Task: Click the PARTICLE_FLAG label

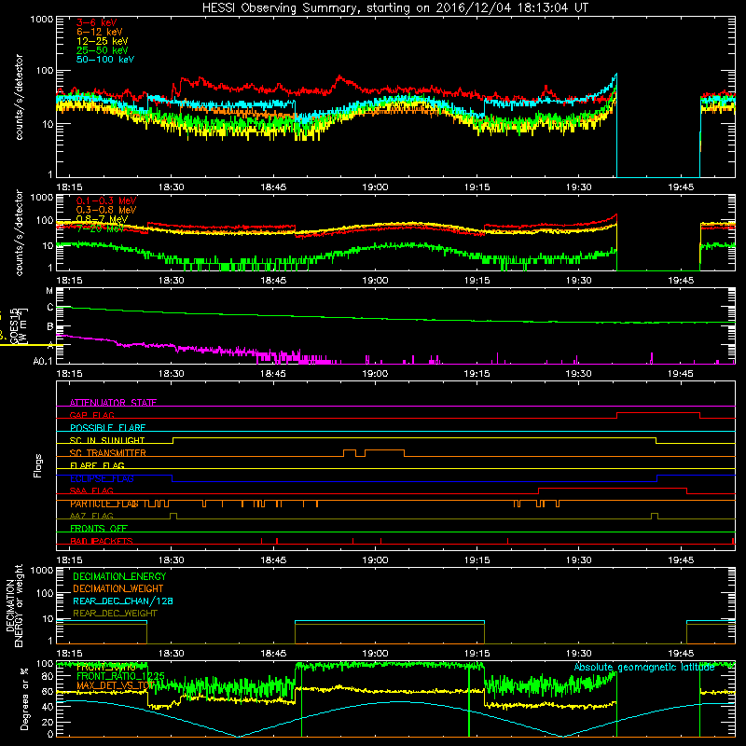Action: tap(104, 504)
